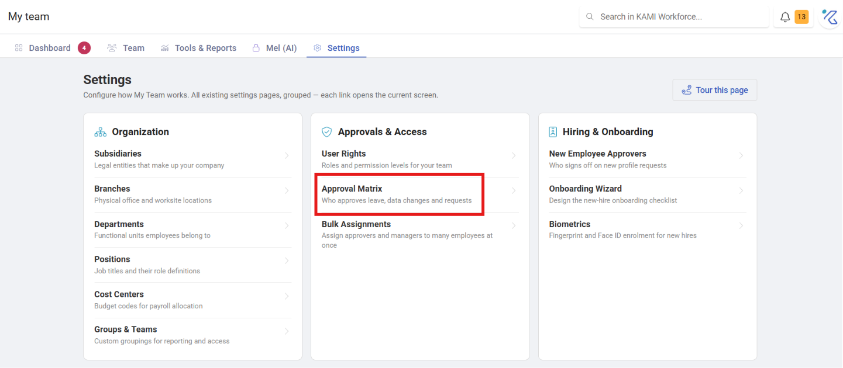Select the Settings tab

pos(336,48)
